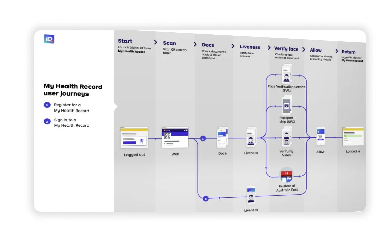391x239 pixels.
Task: Click the "In-store at Australia Post" label
Action: tap(287, 188)
